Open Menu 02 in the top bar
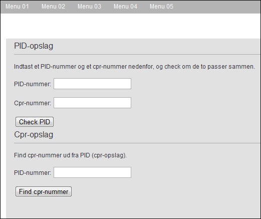The height and width of the screenshot is (219, 261). [x=53, y=7]
